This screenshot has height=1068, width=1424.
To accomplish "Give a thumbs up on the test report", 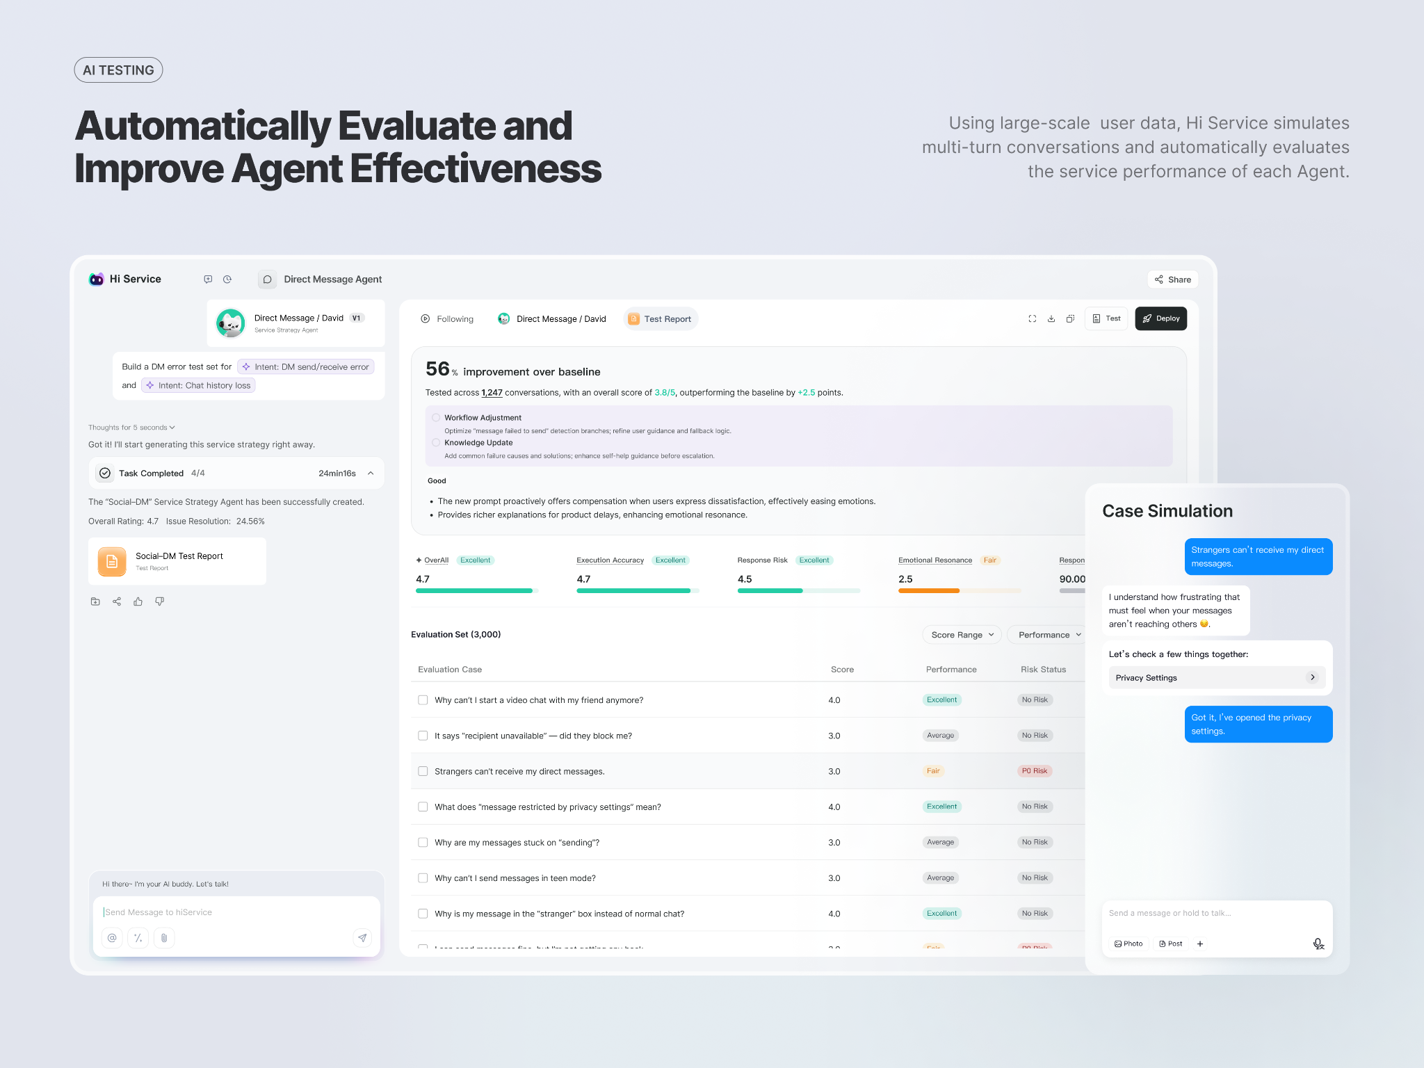I will tap(138, 601).
